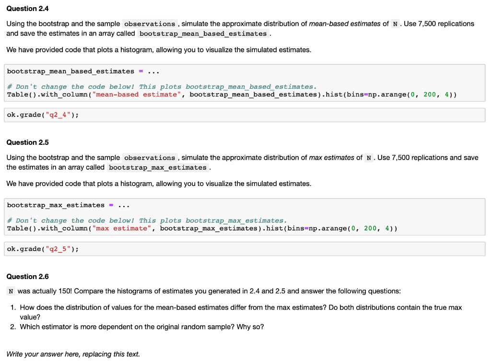Click the "mean-based estimate" string literal

tap(135, 94)
